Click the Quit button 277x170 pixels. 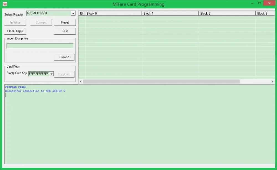click(65, 31)
